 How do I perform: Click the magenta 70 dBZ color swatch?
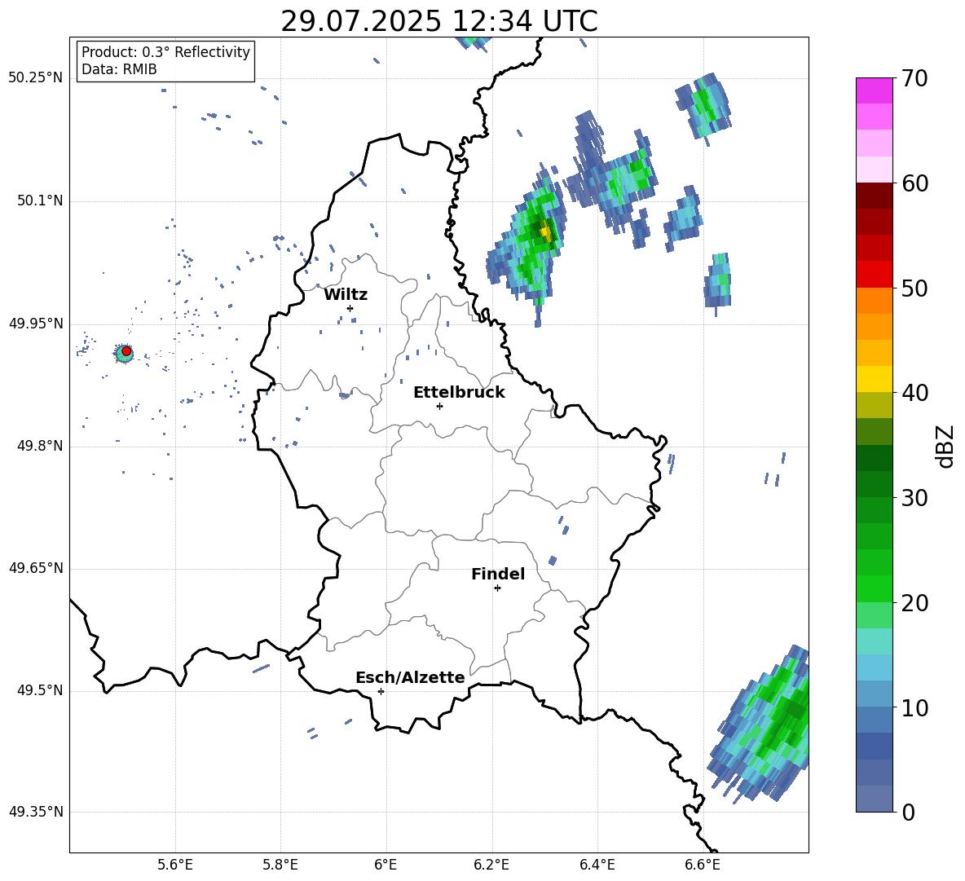pyautogui.click(x=874, y=90)
